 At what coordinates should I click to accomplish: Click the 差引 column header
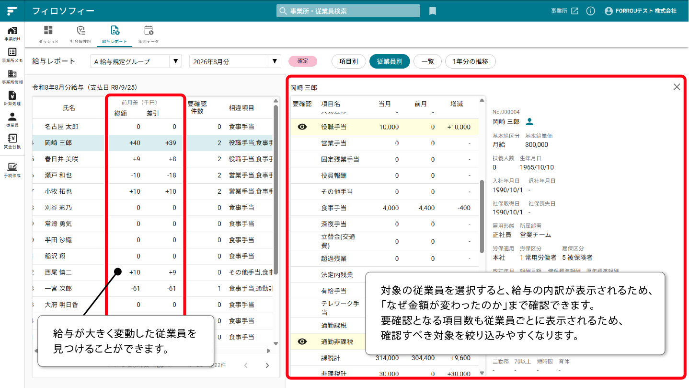[x=153, y=113]
